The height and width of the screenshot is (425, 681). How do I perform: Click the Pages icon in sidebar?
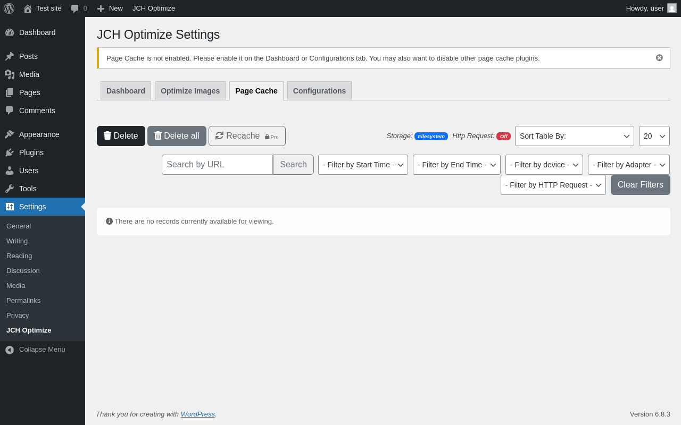coord(10,92)
